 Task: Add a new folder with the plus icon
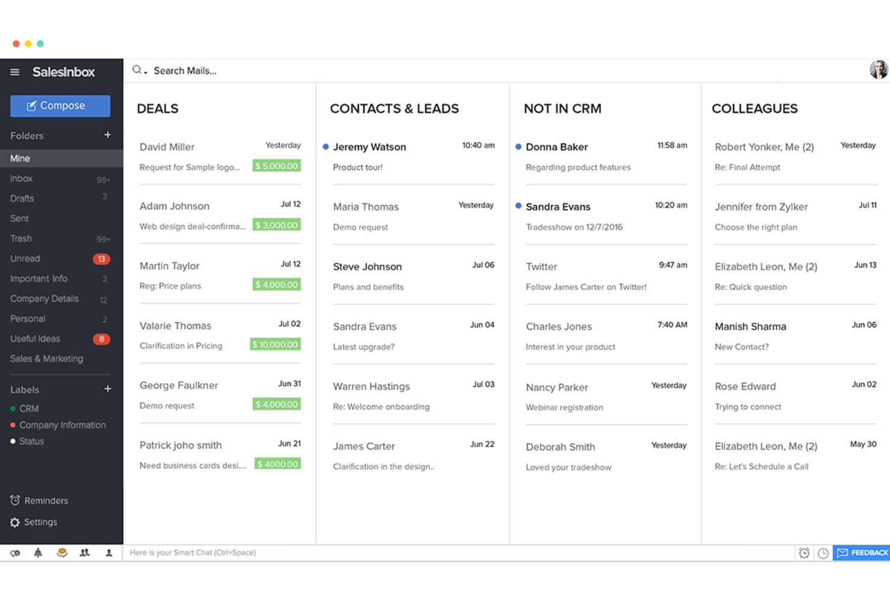[108, 135]
